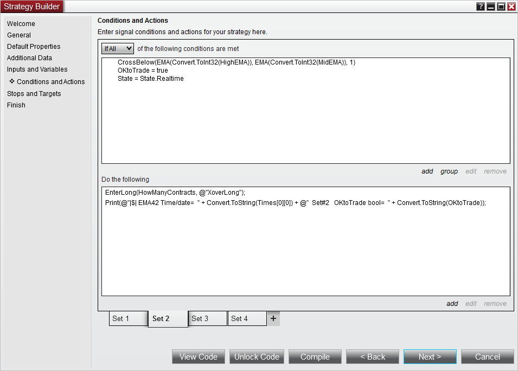
Task: Click add link under conditions list
Action: (x=427, y=171)
